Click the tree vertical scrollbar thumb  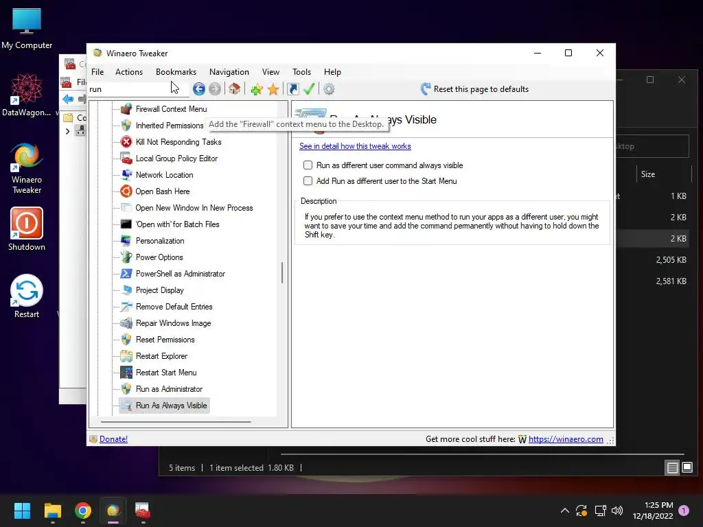coord(282,272)
